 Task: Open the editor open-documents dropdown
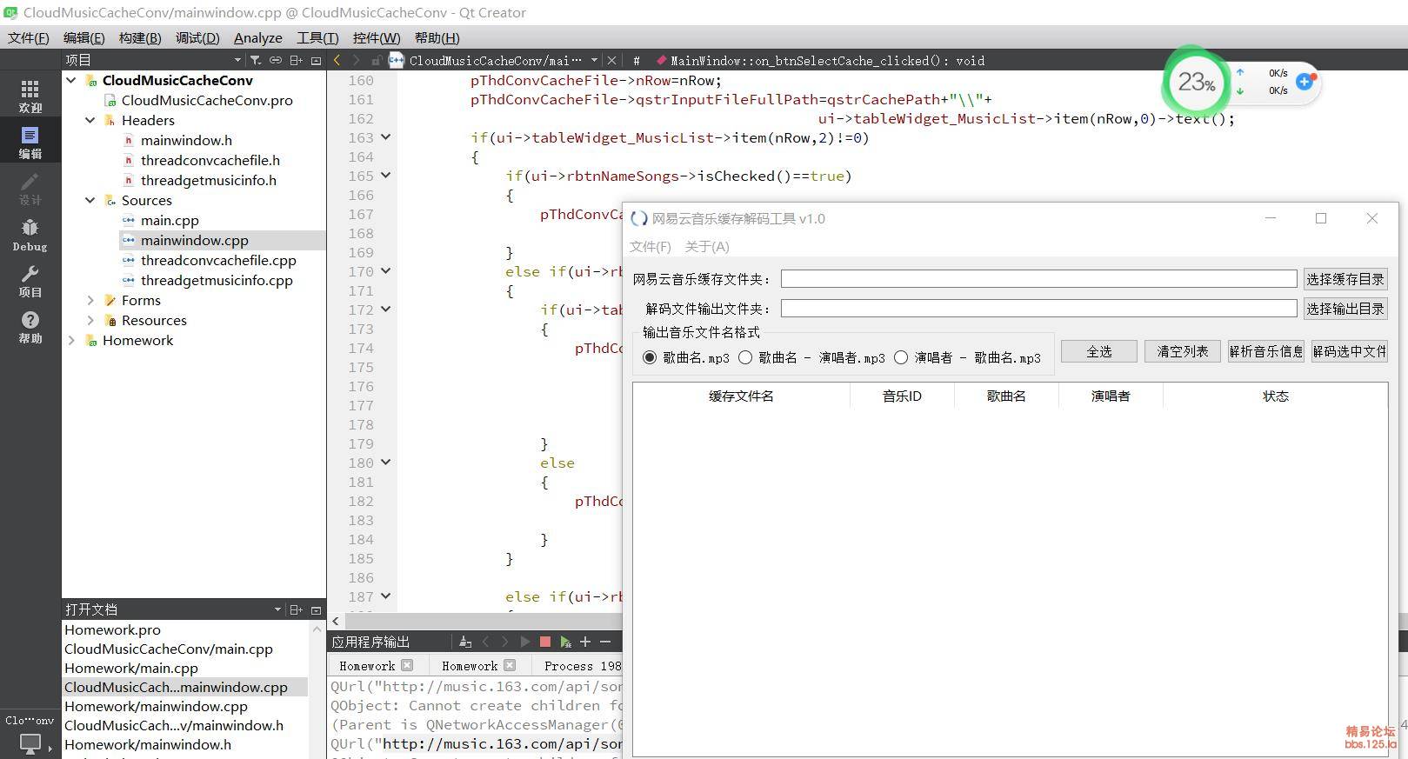point(594,60)
